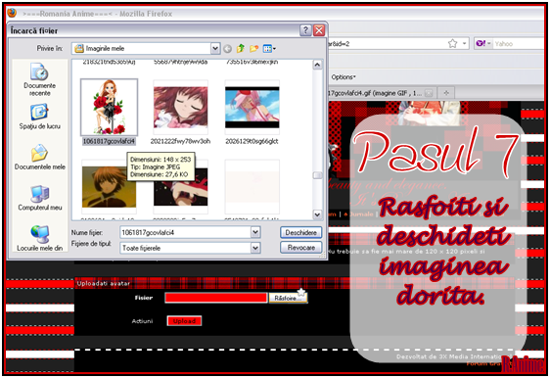Click the scroll down arrow of file list
Viewport: 550px width, 378px height.
click(317, 214)
